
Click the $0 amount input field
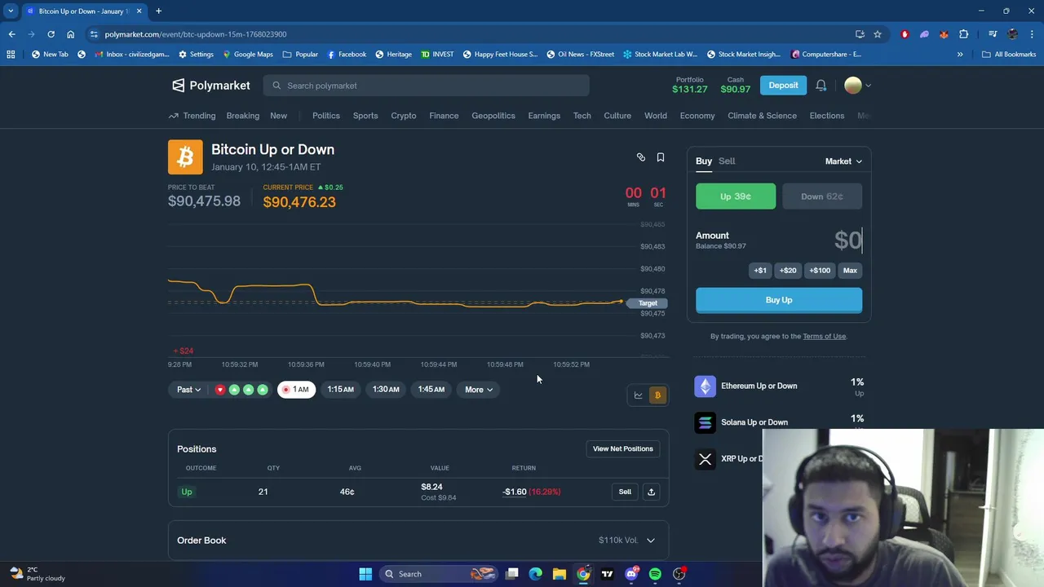(x=847, y=240)
